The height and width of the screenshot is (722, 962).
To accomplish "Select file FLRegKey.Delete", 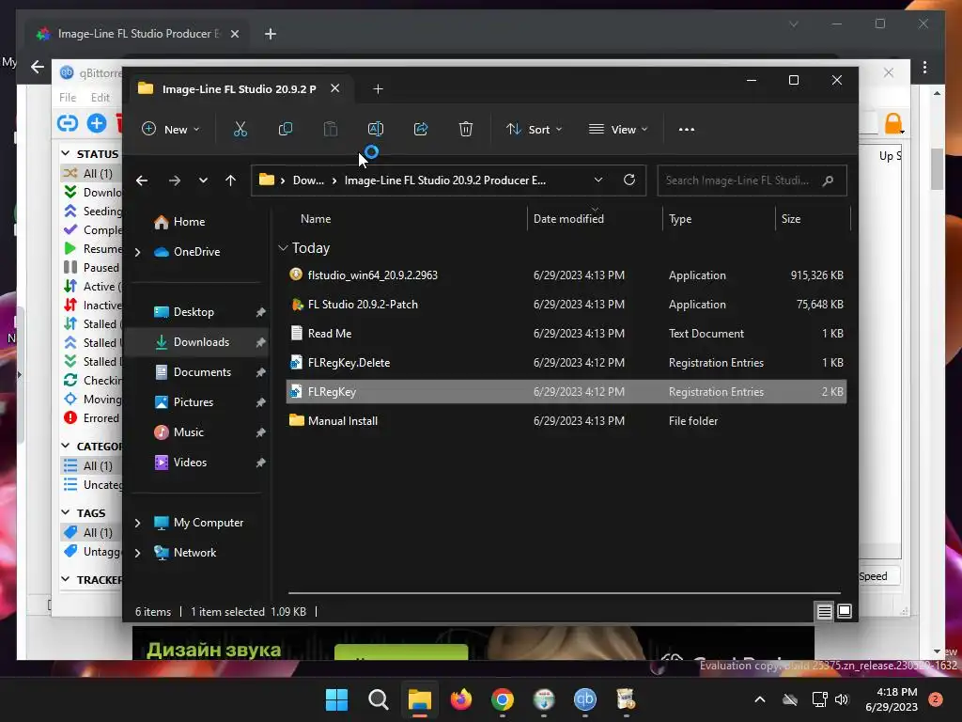I will [566, 363].
